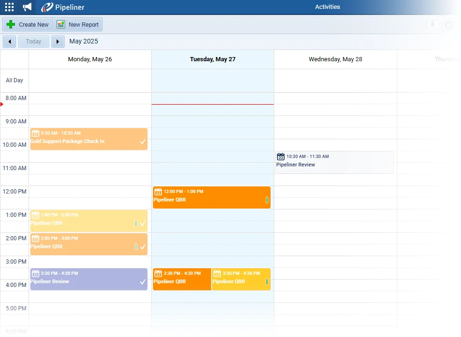This screenshot has width=461, height=337.
Task: Open Monday's Pipeliner QBR at 2:00 PM
Action: pos(89,244)
